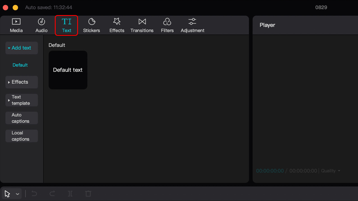Open the Stickers tab
This screenshot has width=358, height=201.
coord(91,25)
